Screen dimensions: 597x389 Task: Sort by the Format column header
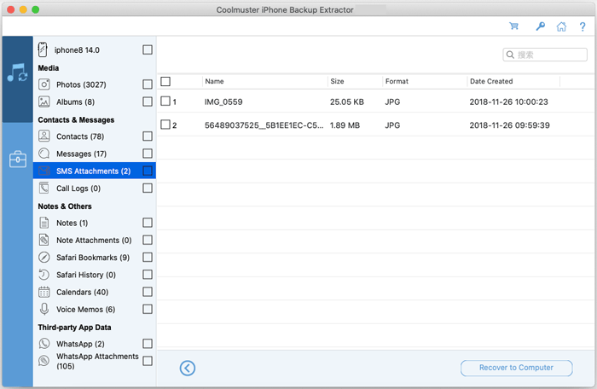click(397, 81)
